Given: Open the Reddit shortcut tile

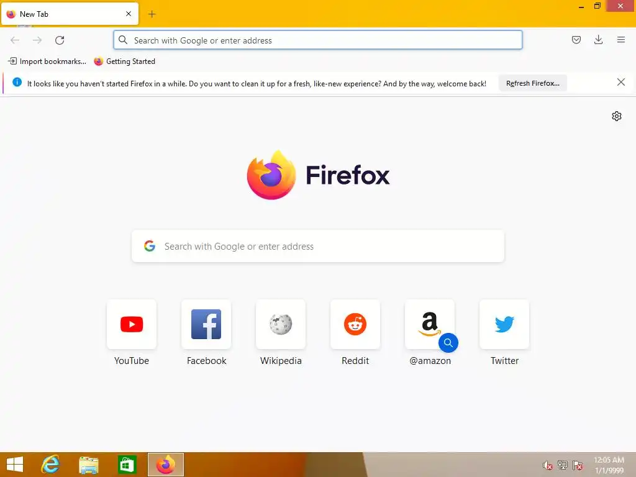Looking at the screenshot, I should [355, 324].
